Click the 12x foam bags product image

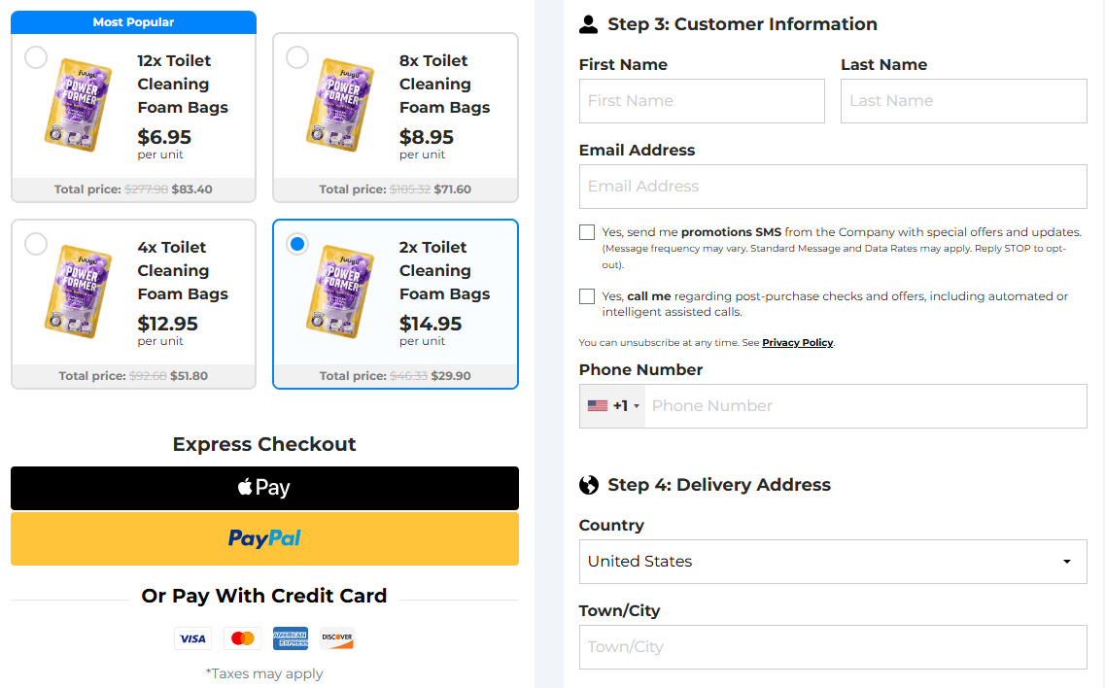79,105
